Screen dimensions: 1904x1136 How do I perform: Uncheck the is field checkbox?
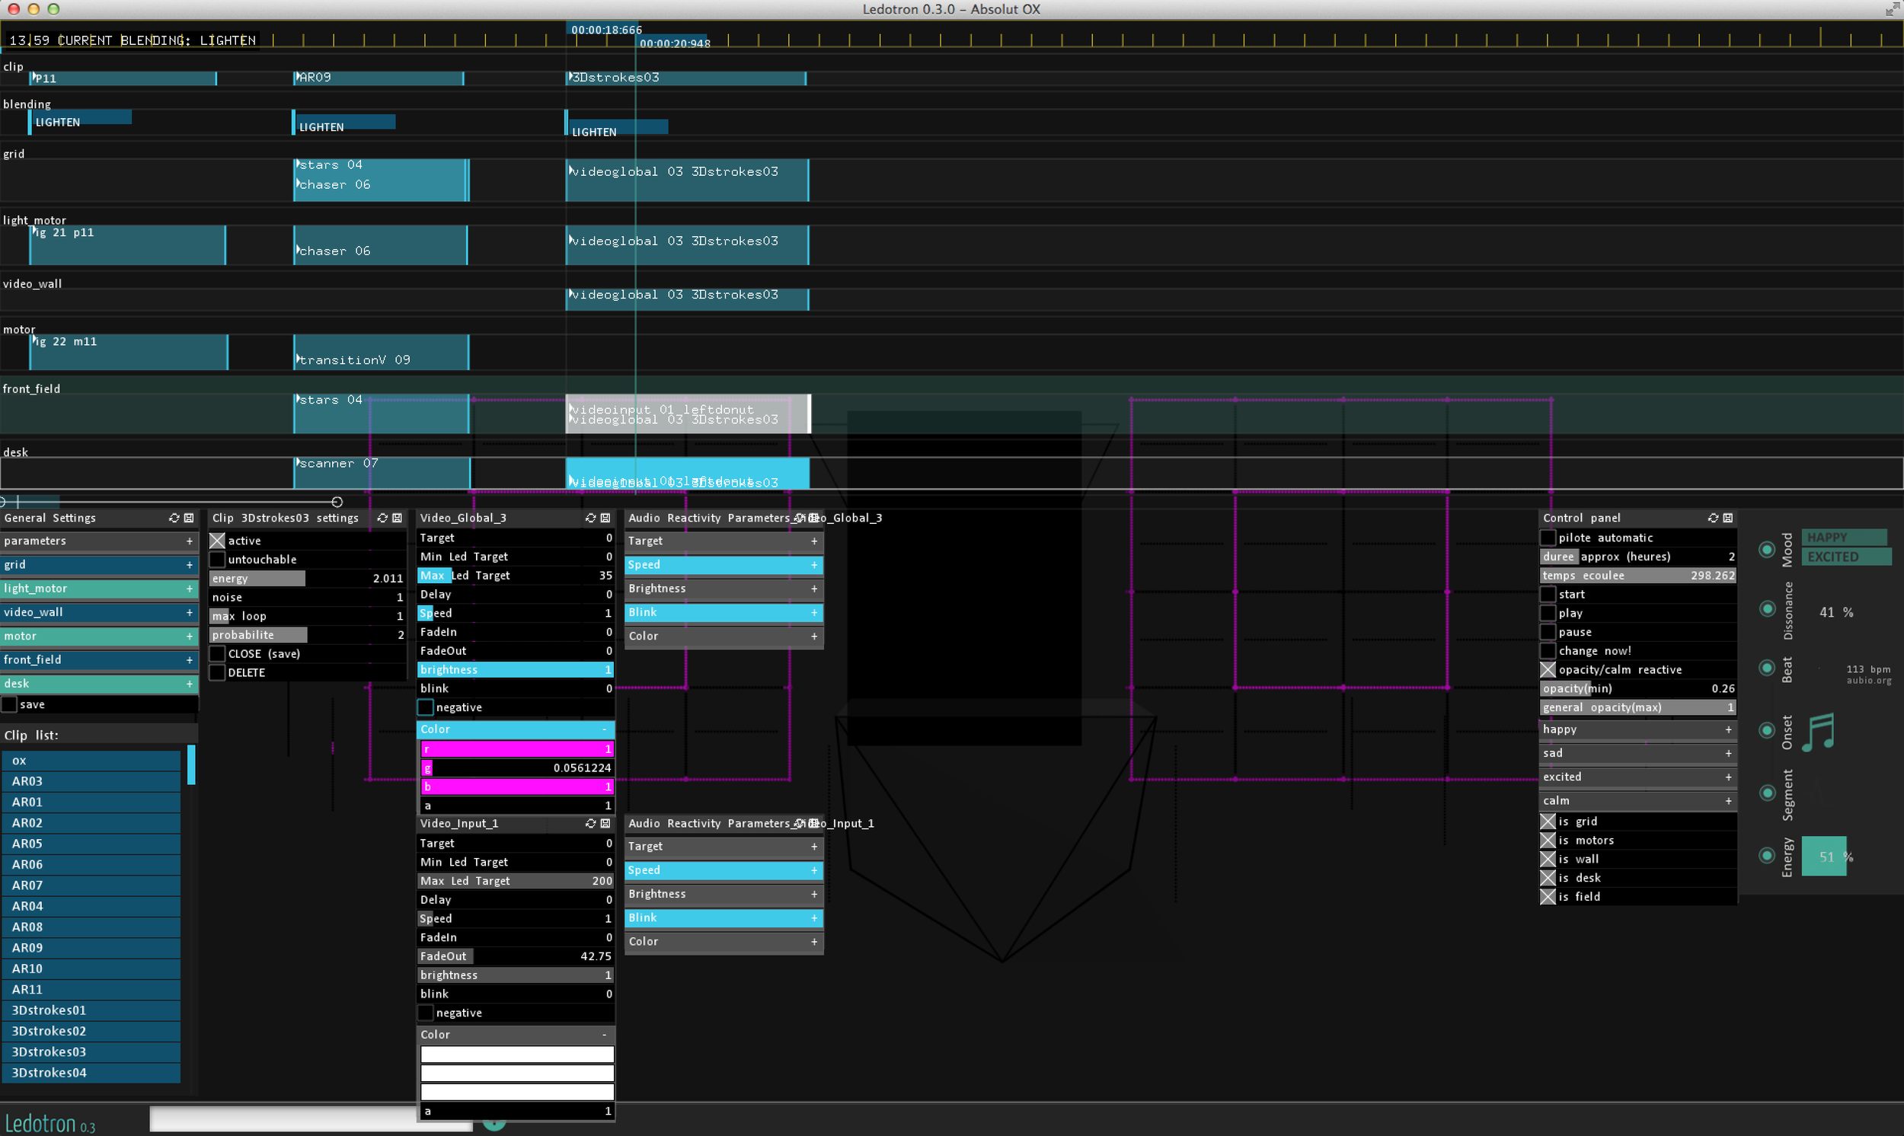tap(1548, 897)
